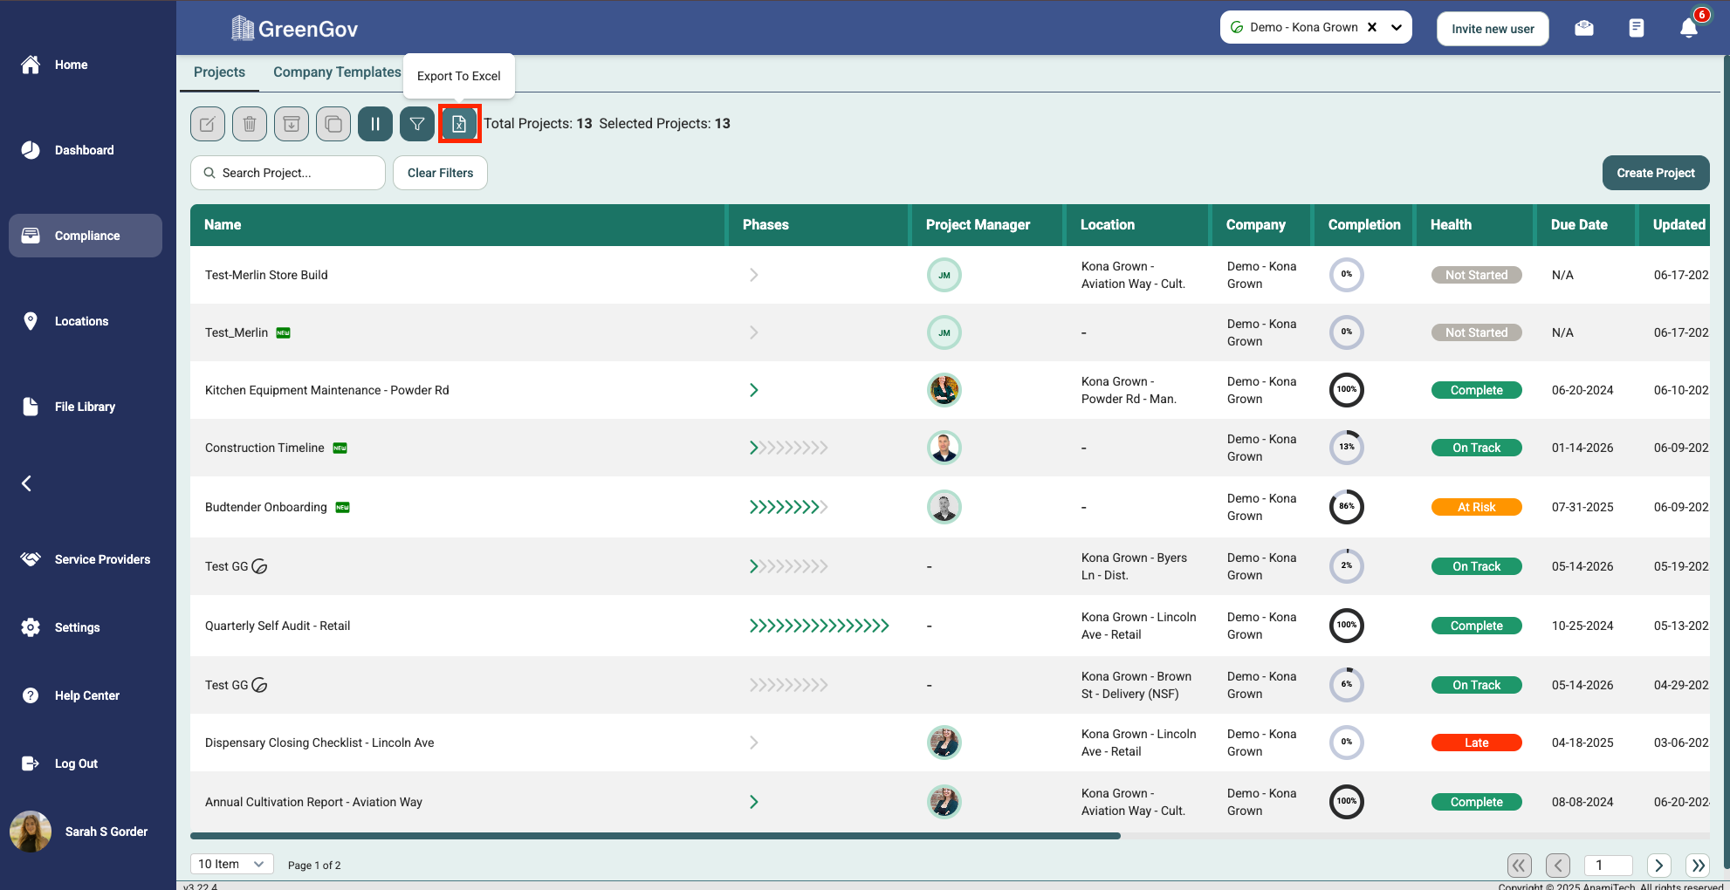The width and height of the screenshot is (1730, 890).
Task: Click the Invite new user button
Action: pyautogui.click(x=1493, y=28)
